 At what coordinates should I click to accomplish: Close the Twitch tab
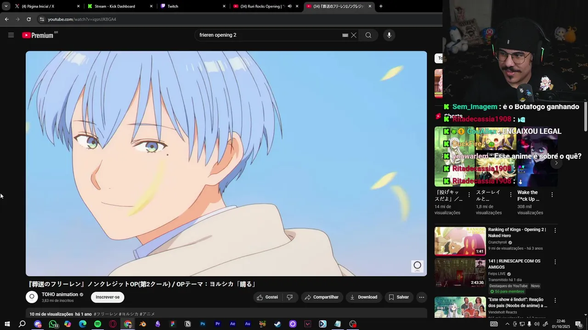(224, 6)
